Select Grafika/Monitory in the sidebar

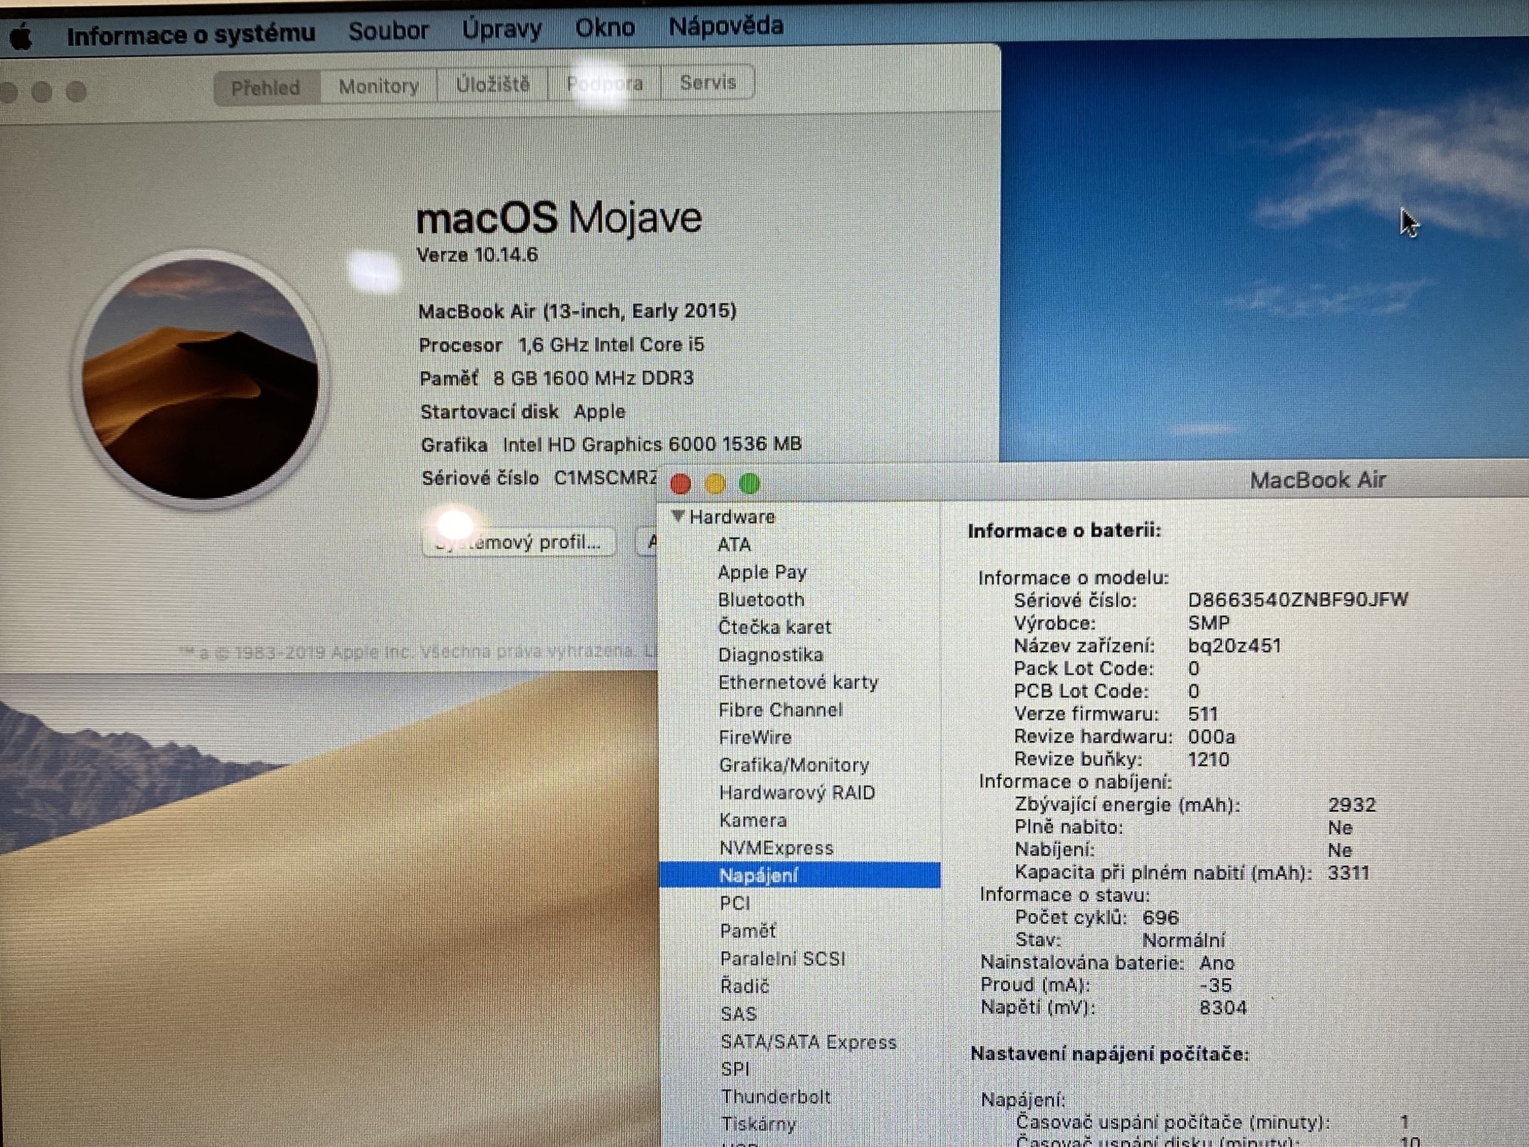point(794,765)
